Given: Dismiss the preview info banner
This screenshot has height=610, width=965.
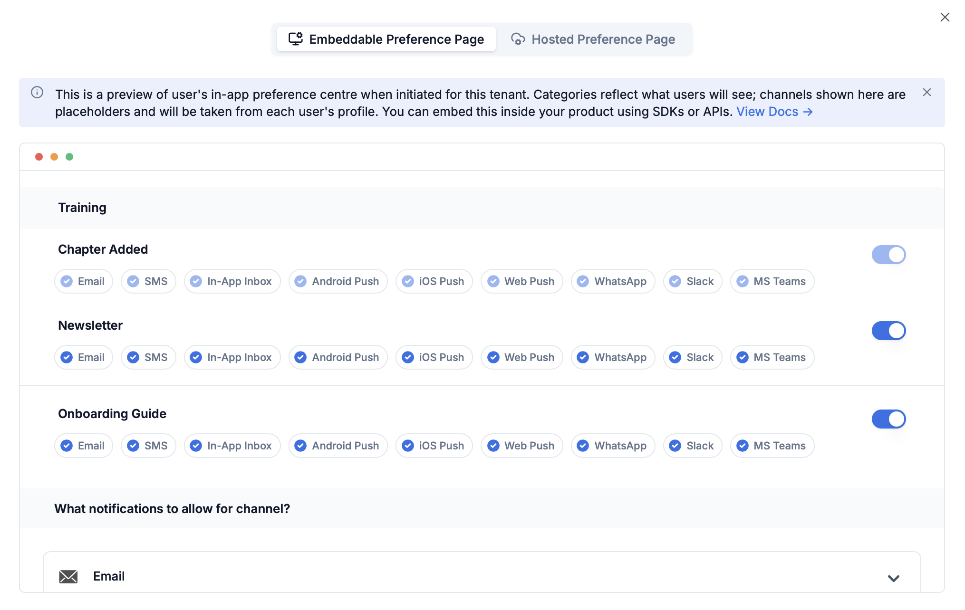Looking at the screenshot, I should pyautogui.click(x=926, y=93).
